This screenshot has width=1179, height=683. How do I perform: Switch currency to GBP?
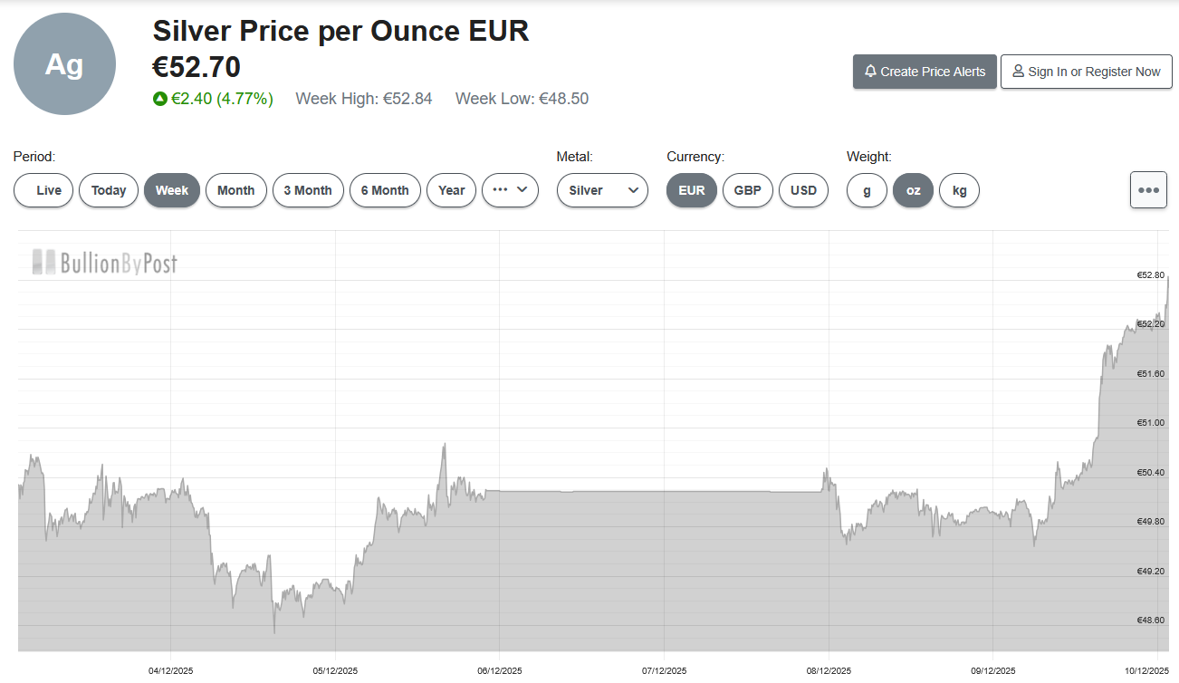[x=748, y=190]
